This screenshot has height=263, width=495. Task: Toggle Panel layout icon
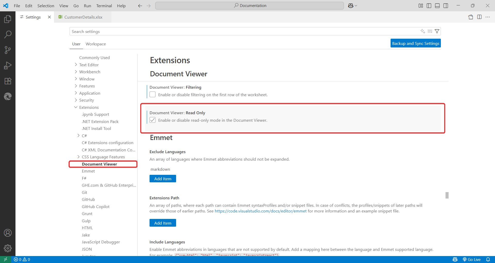437,6
